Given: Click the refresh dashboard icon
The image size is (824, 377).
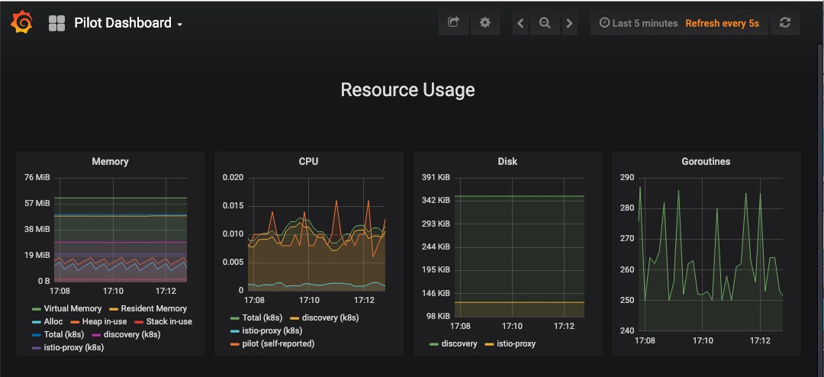Looking at the screenshot, I should tap(784, 23).
